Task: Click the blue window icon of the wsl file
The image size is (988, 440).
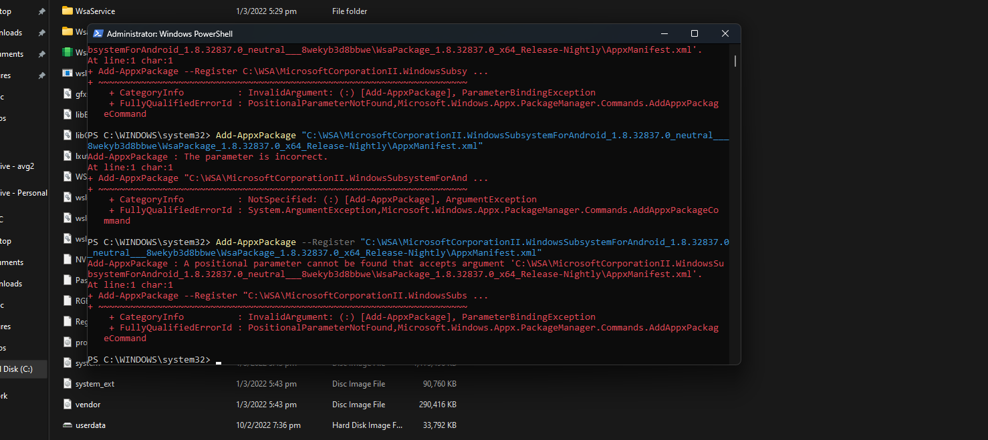Action: pos(67,73)
